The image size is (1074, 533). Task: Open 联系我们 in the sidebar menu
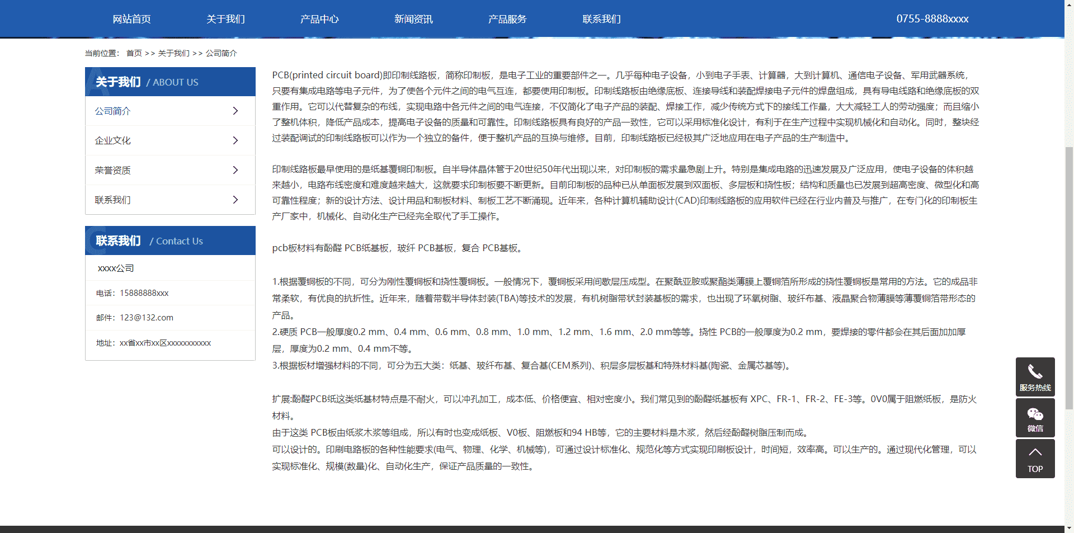170,200
